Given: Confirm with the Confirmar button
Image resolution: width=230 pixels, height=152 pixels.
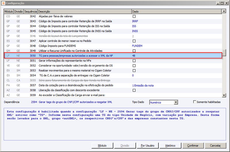Looking at the screenshot, I should pos(193,146).
